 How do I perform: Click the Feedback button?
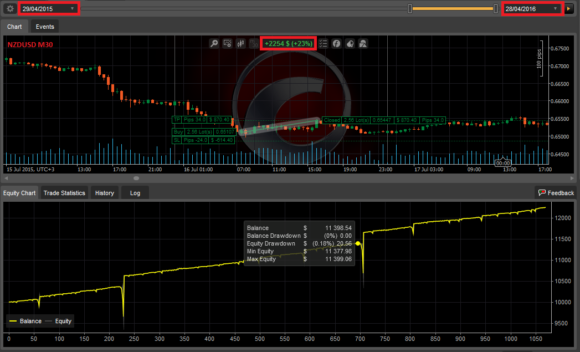tap(556, 193)
